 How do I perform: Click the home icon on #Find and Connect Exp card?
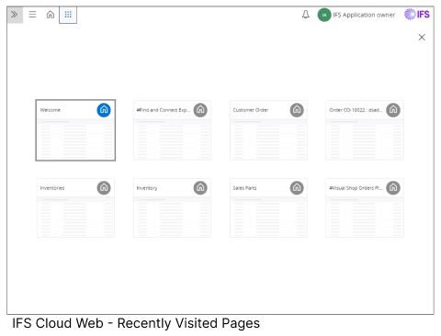(200, 110)
